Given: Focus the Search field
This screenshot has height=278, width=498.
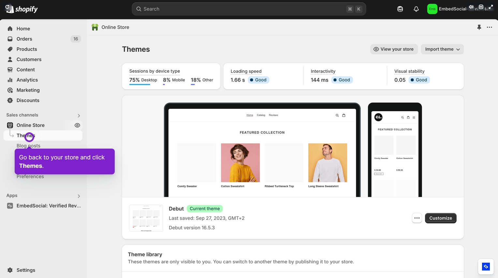Looking at the screenshot, I should pyautogui.click(x=249, y=9).
